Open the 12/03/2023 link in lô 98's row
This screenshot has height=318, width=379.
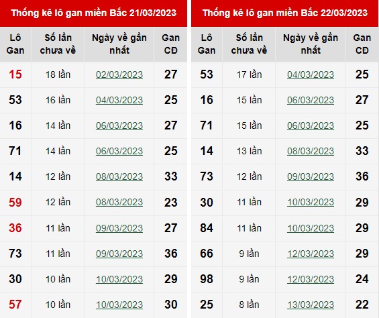tap(311, 279)
